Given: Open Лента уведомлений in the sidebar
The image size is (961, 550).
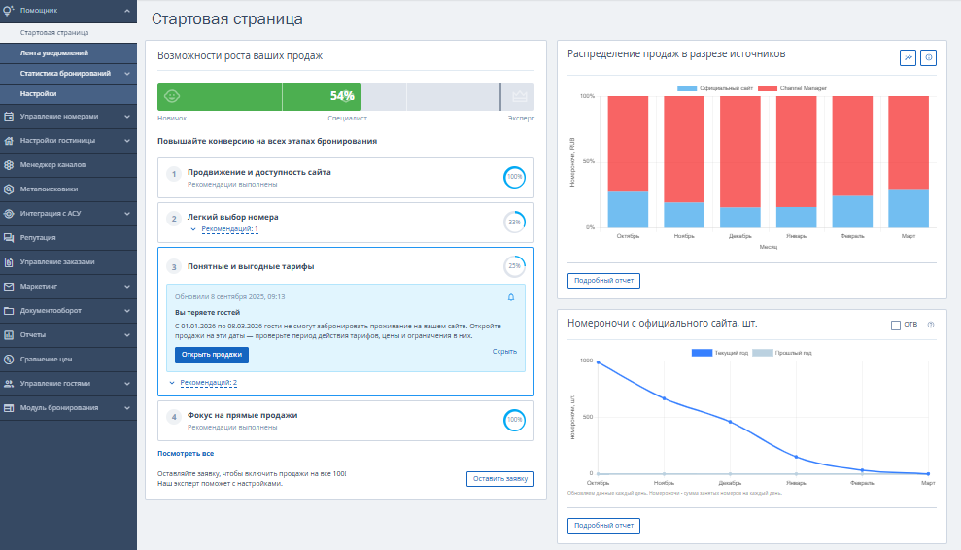Looking at the screenshot, I should [69, 53].
